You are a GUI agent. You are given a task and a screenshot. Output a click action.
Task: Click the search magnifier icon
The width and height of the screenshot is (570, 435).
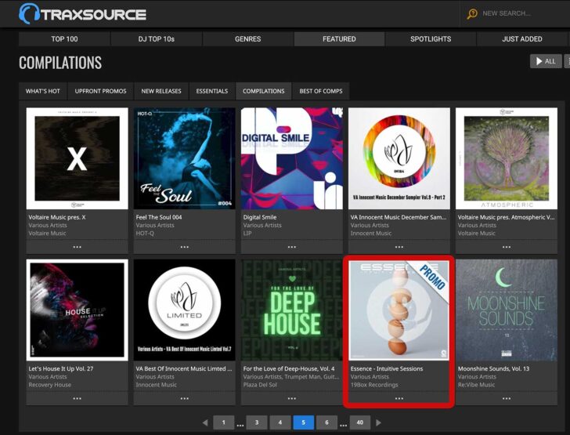click(x=472, y=13)
